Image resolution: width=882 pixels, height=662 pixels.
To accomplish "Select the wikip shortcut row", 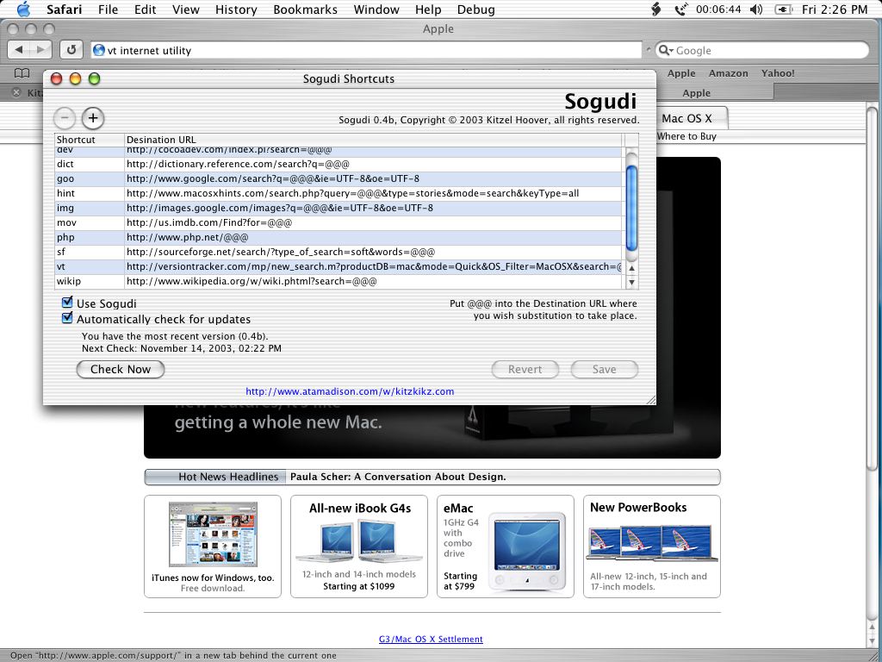I will coord(339,281).
